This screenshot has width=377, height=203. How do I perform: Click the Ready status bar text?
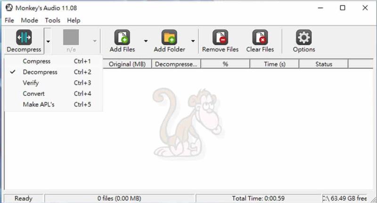pyautogui.click(x=23, y=198)
